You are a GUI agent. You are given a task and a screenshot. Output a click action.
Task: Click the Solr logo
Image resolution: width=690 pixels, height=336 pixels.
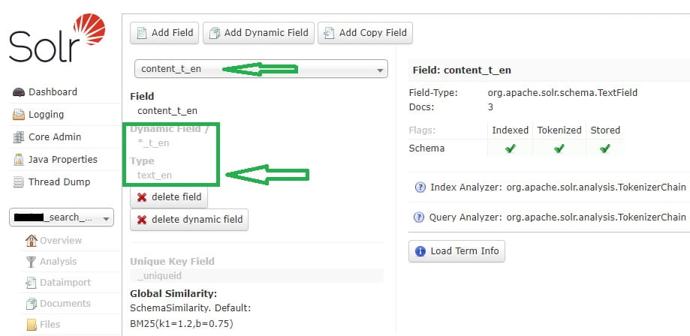tap(57, 38)
